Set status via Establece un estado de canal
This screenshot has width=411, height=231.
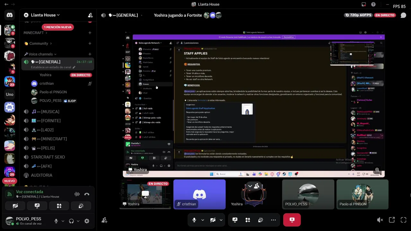(53, 67)
